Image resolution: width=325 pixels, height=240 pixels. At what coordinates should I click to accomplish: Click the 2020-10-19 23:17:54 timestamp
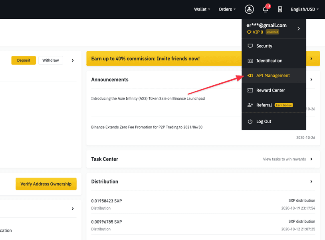click(298, 208)
